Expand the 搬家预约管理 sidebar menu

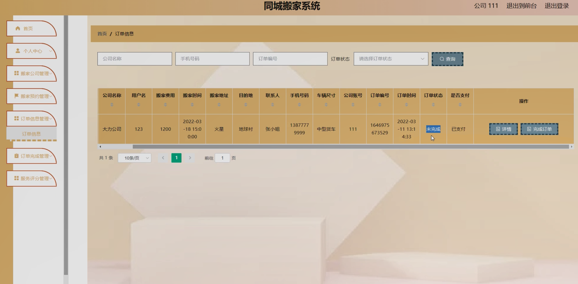(31, 96)
